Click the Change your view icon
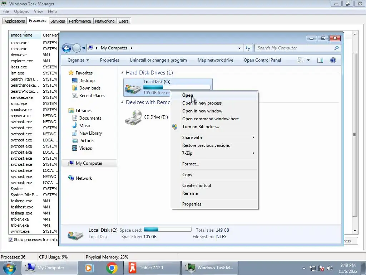 coord(301,60)
